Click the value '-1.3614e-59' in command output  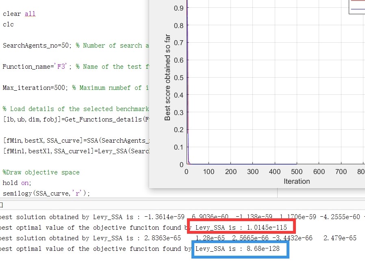164,217
